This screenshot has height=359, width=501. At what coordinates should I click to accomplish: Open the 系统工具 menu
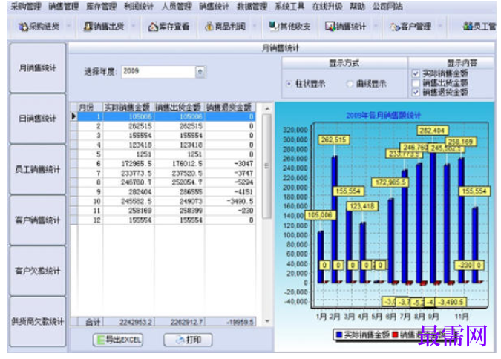289,7
